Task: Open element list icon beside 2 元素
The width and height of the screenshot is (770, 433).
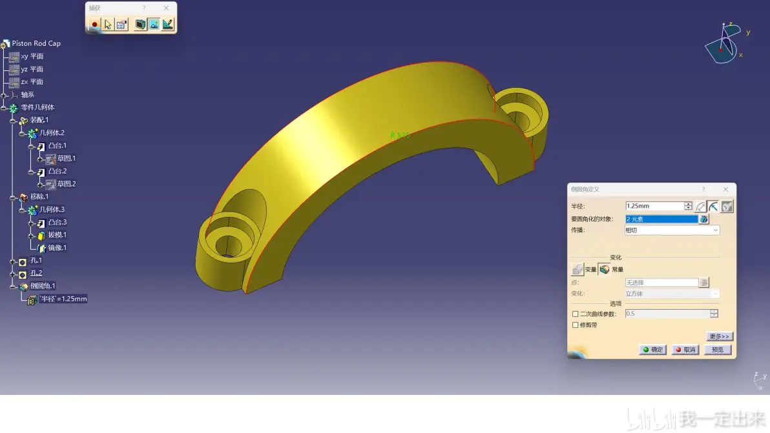Action: (x=704, y=219)
